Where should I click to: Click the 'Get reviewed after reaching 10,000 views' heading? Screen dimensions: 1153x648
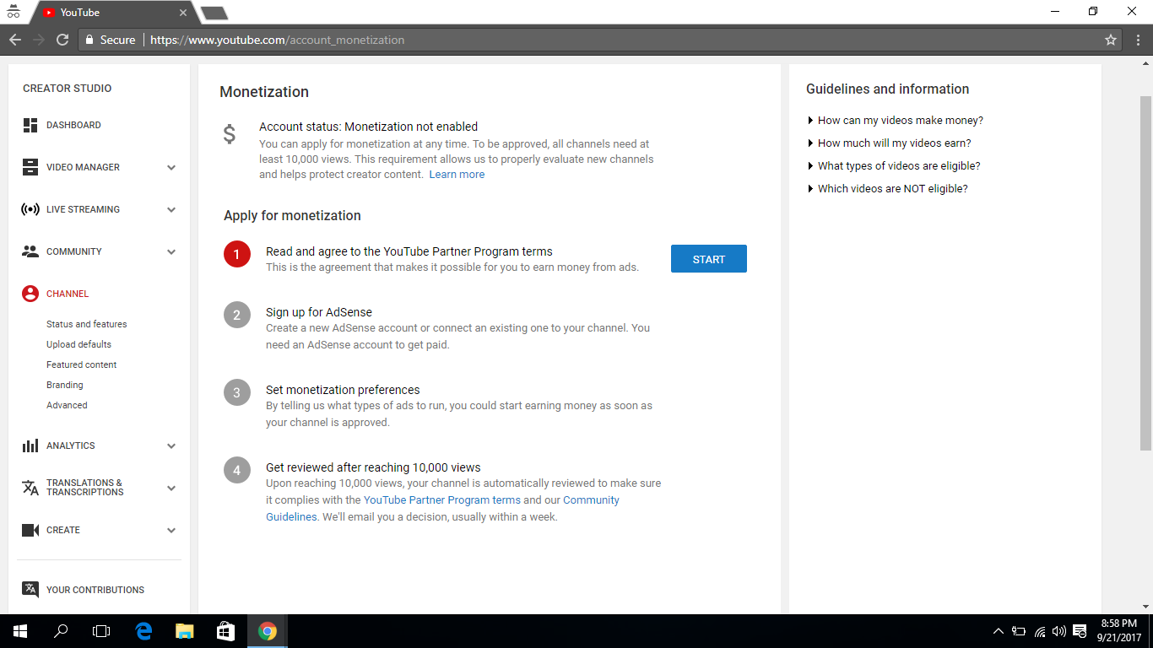point(373,467)
